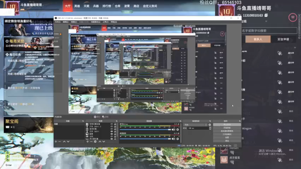Screen dimensions: 301x169
Task: Float the OBS Scenes dock via header icon
Action: coord(83,121)
